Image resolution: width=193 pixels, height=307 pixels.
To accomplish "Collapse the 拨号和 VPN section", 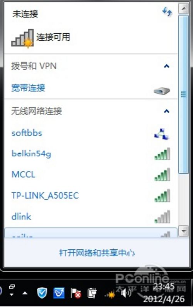I will click(x=166, y=66).
